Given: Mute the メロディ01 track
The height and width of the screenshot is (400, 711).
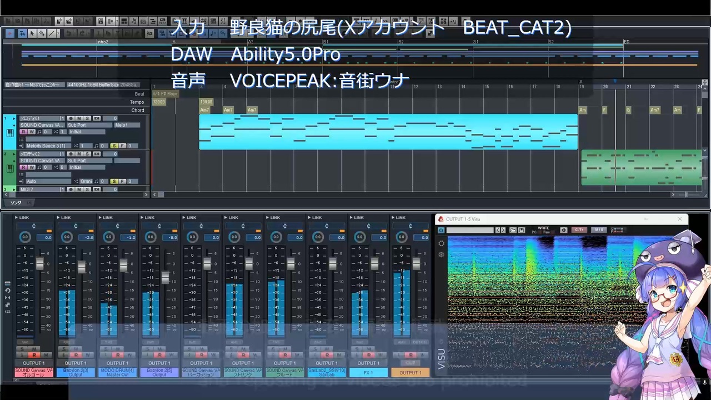Looking at the screenshot, I should [79, 118].
